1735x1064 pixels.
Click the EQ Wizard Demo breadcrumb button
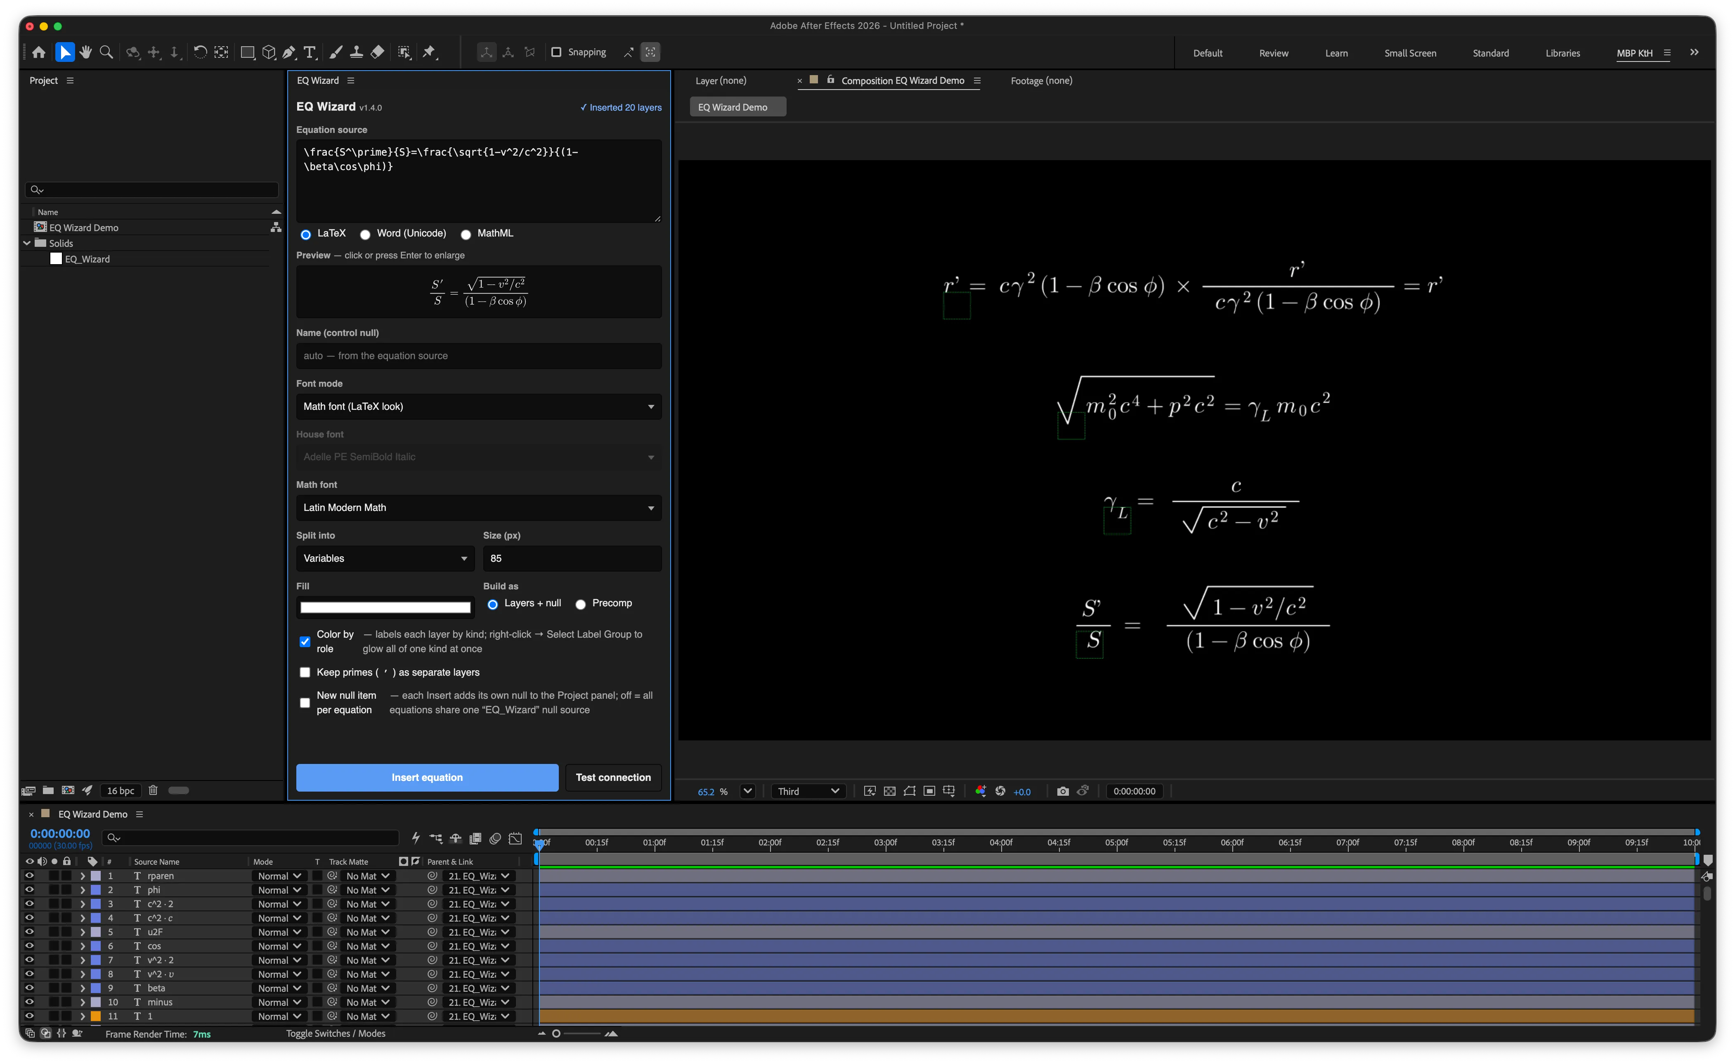tap(737, 107)
